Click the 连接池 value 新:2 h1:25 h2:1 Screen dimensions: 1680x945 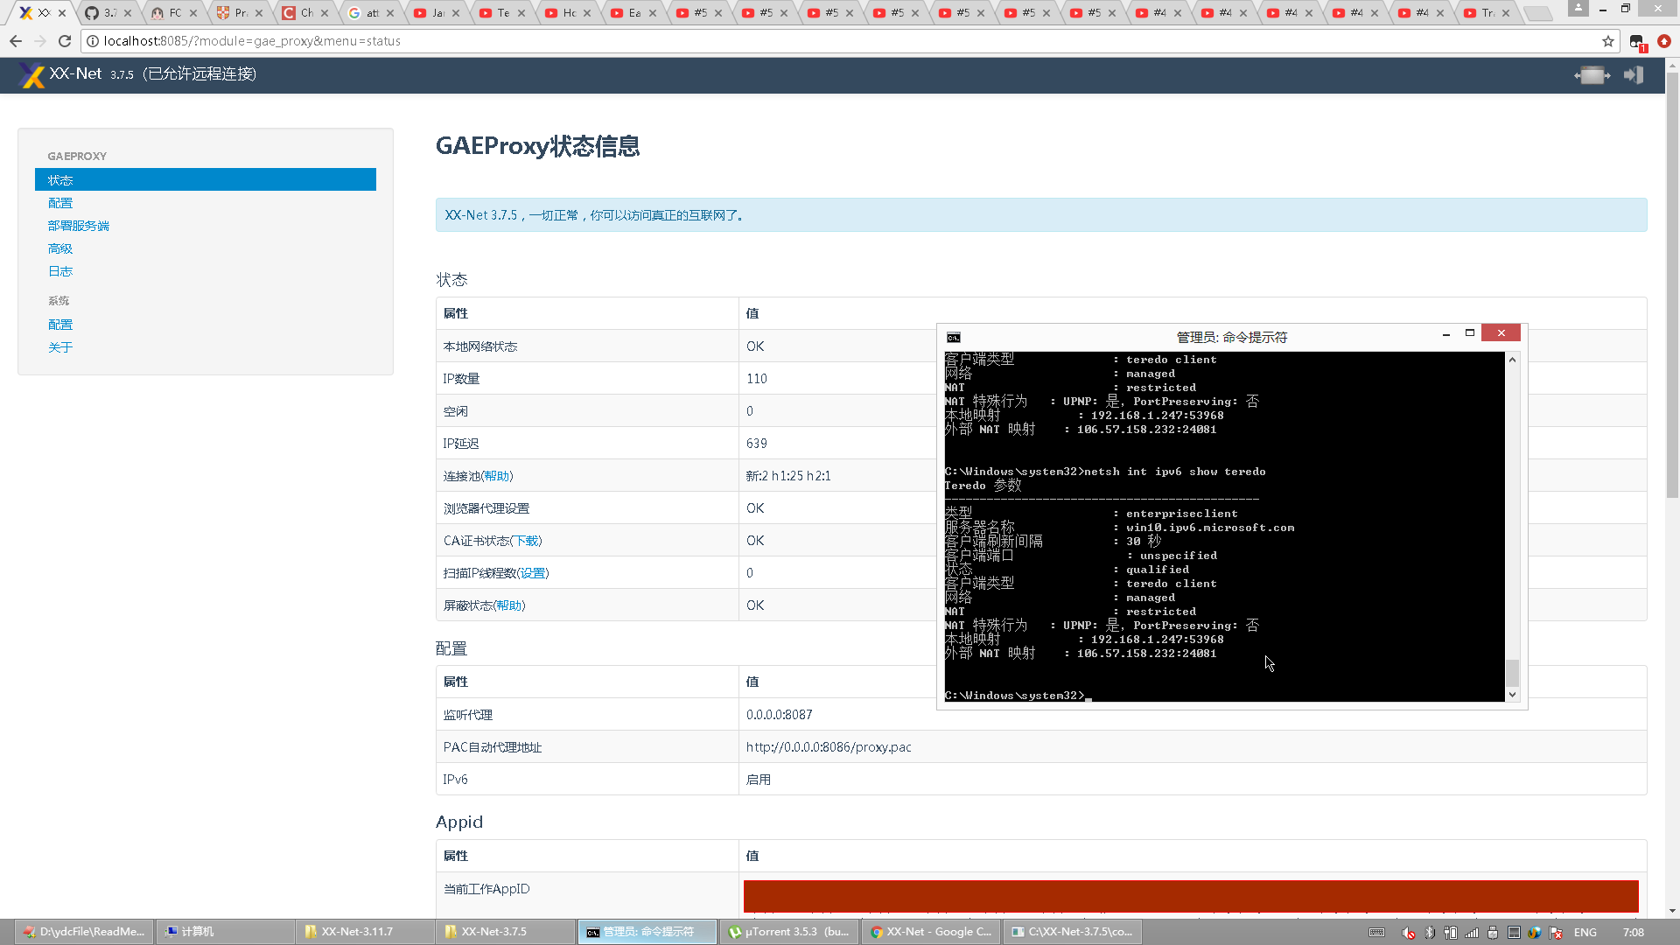point(788,476)
